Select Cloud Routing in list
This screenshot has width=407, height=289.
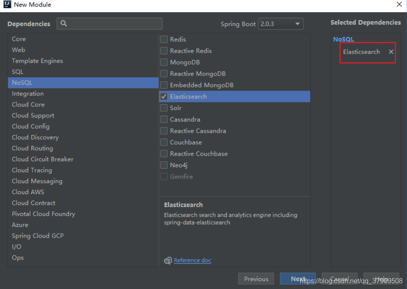(83, 148)
